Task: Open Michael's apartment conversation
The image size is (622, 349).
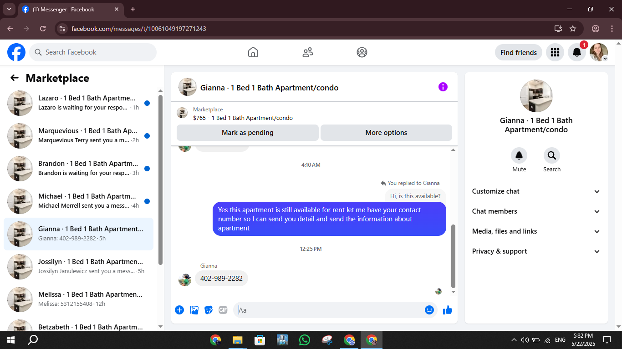Action: (78, 201)
